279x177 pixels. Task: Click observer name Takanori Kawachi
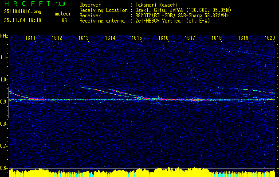(x=156, y=5)
